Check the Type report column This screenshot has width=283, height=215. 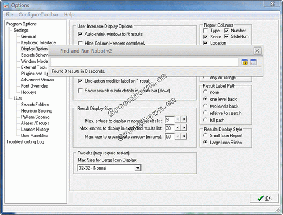(205, 31)
